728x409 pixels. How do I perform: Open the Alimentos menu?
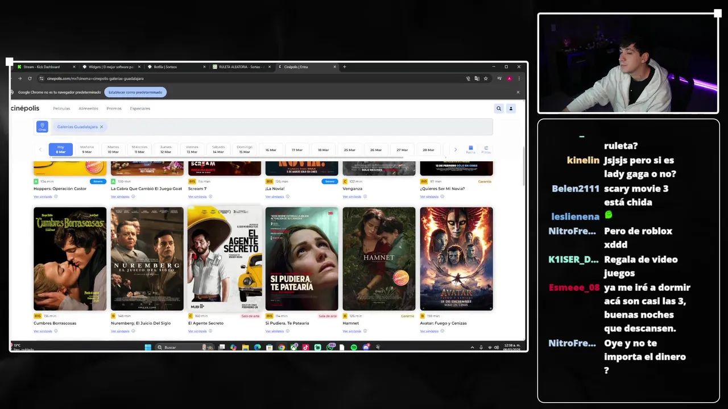(88, 108)
